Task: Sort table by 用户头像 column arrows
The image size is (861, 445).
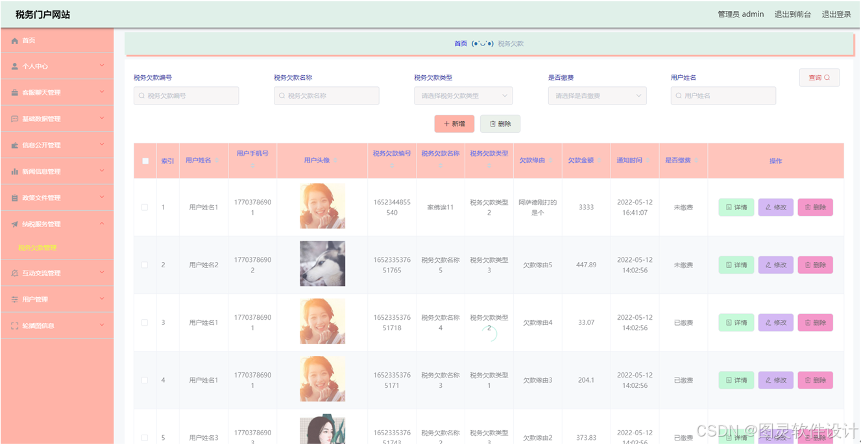Action: (x=335, y=161)
